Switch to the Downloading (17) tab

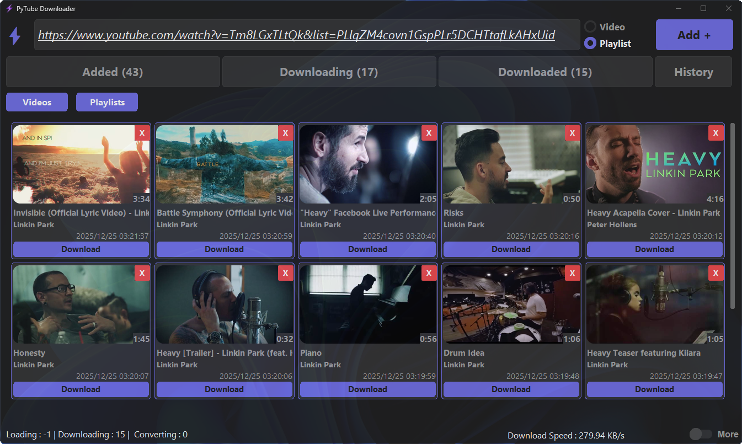pos(329,72)
